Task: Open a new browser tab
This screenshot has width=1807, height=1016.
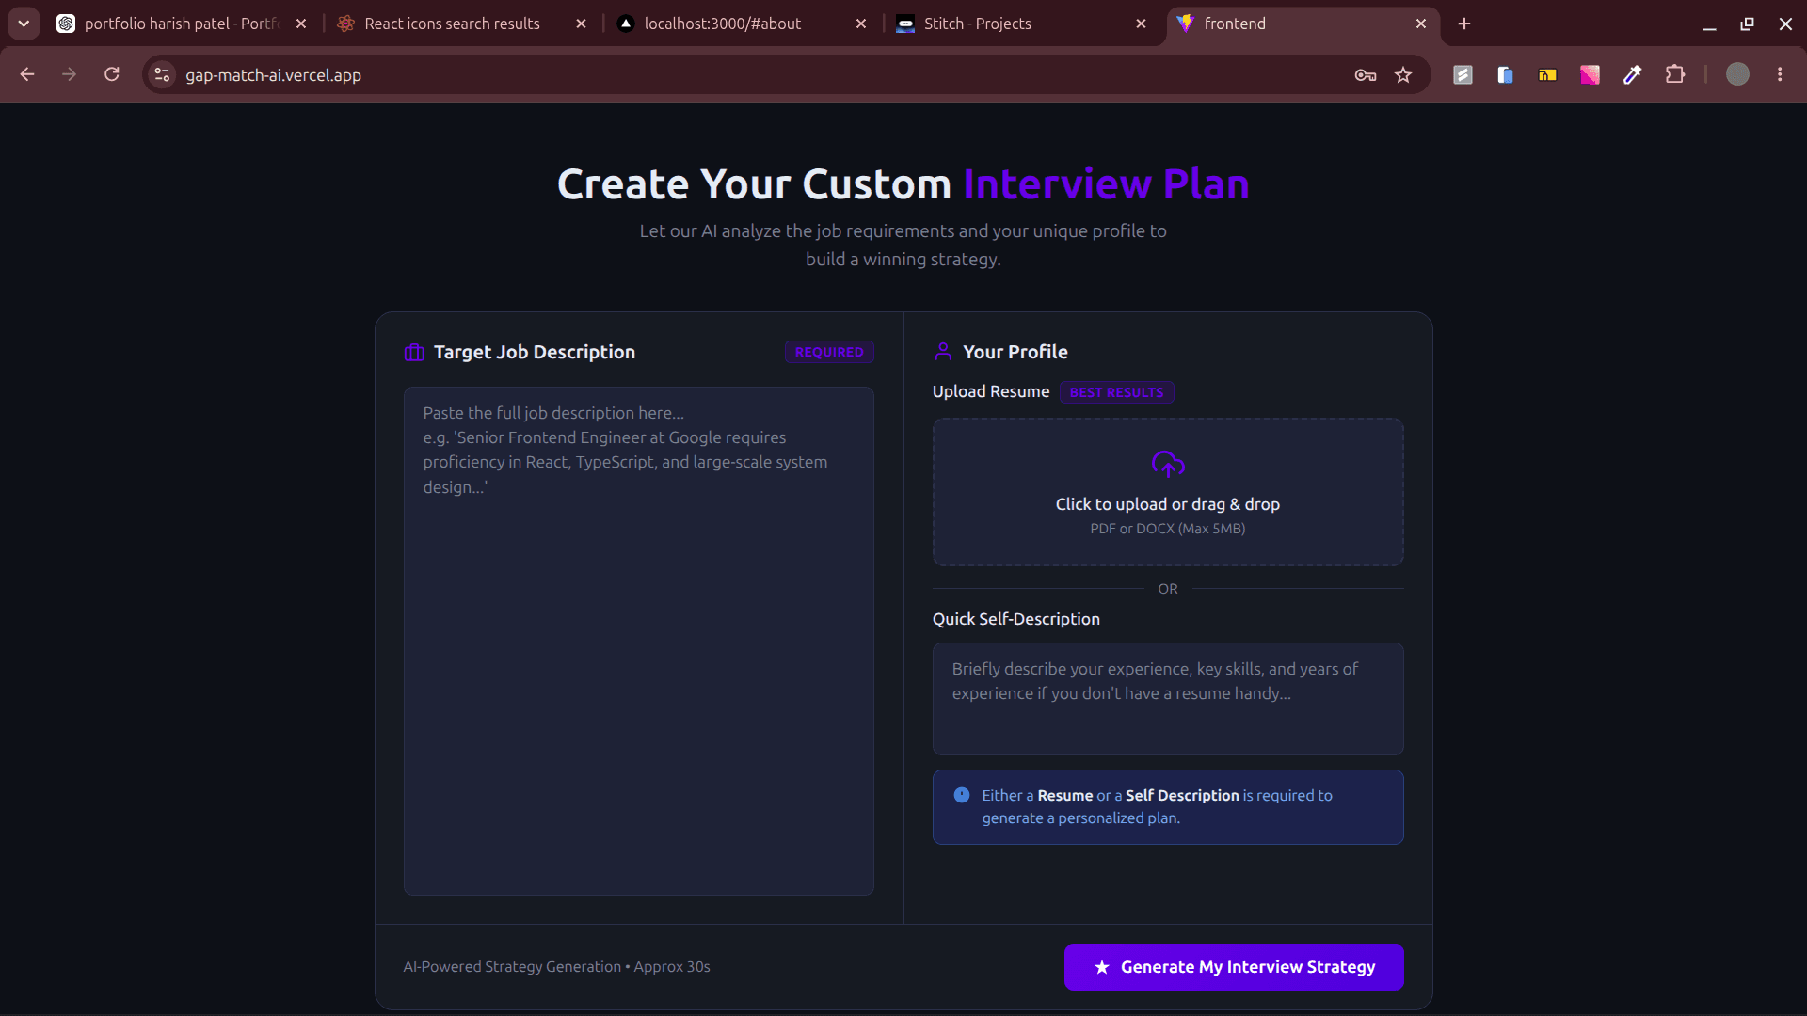Action: 1464,24
